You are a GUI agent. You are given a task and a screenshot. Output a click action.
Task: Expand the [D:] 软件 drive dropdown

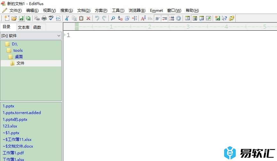pyautogui.click(x=59, y=36)
